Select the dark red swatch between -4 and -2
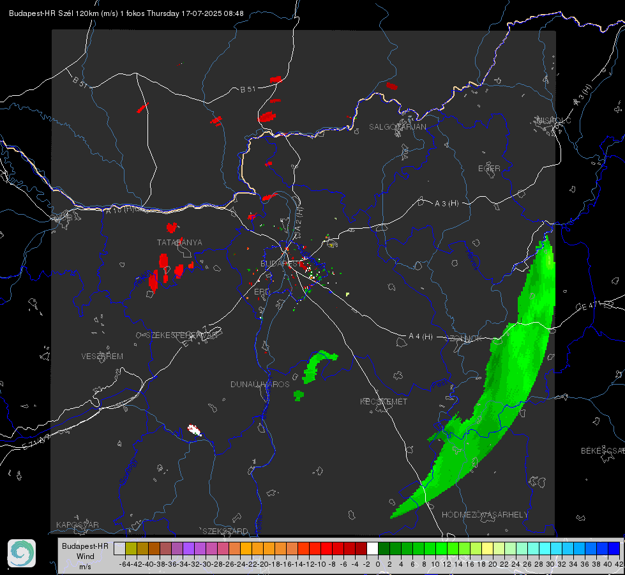625x575 pixels. coord(361,548)
